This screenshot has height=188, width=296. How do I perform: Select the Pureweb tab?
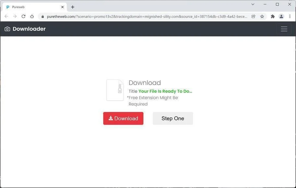pos(35,7)
